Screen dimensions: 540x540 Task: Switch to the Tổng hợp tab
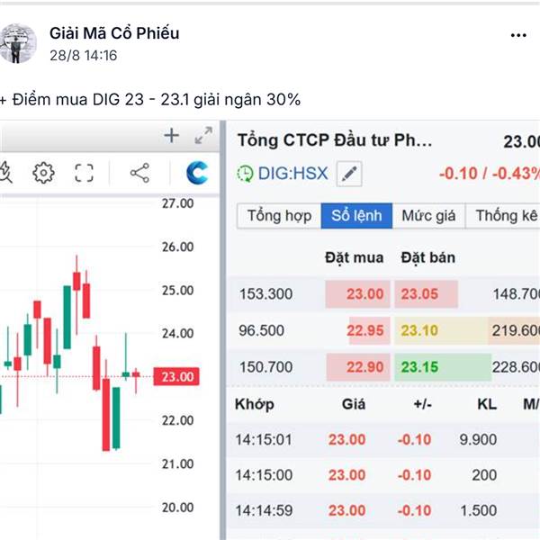[279, 216]
